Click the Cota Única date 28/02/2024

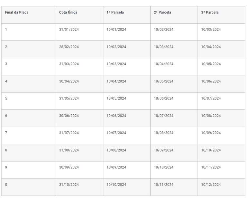pos(69,47)
